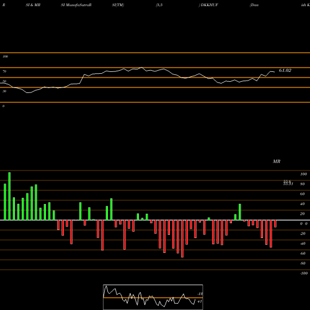Viewport: 310px width, 310px height.
Task: Click the RSI axis label 30
Action: [4, 91]
